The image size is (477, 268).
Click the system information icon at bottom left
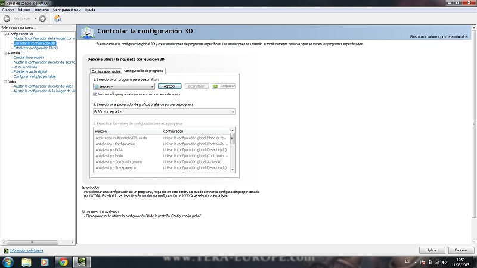pos(6,251)
